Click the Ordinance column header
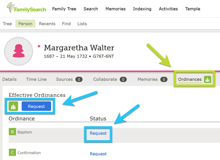The height and width of the screenshot is (160, 220). tap(22, 119)
